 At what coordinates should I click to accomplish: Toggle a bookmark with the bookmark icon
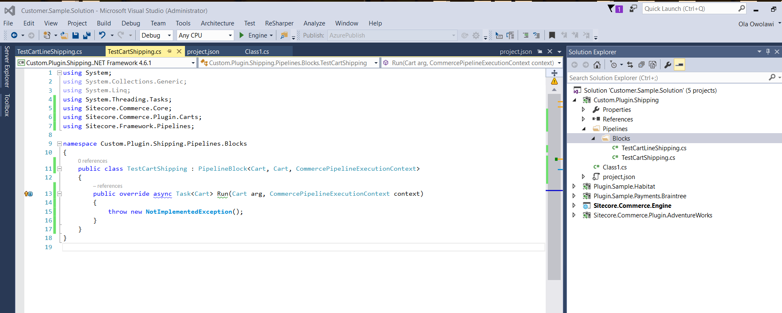[x=552, y=35]
